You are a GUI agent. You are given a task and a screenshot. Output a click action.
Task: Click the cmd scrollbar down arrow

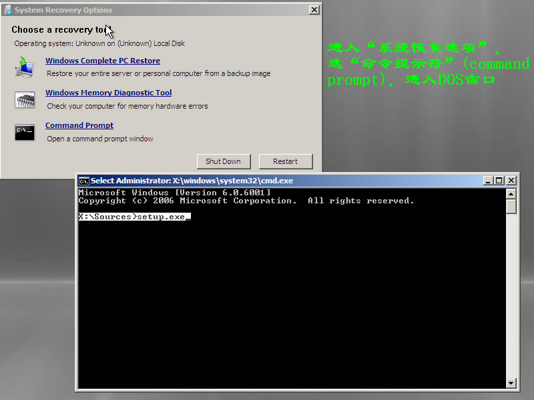click(x=511, y=383)
